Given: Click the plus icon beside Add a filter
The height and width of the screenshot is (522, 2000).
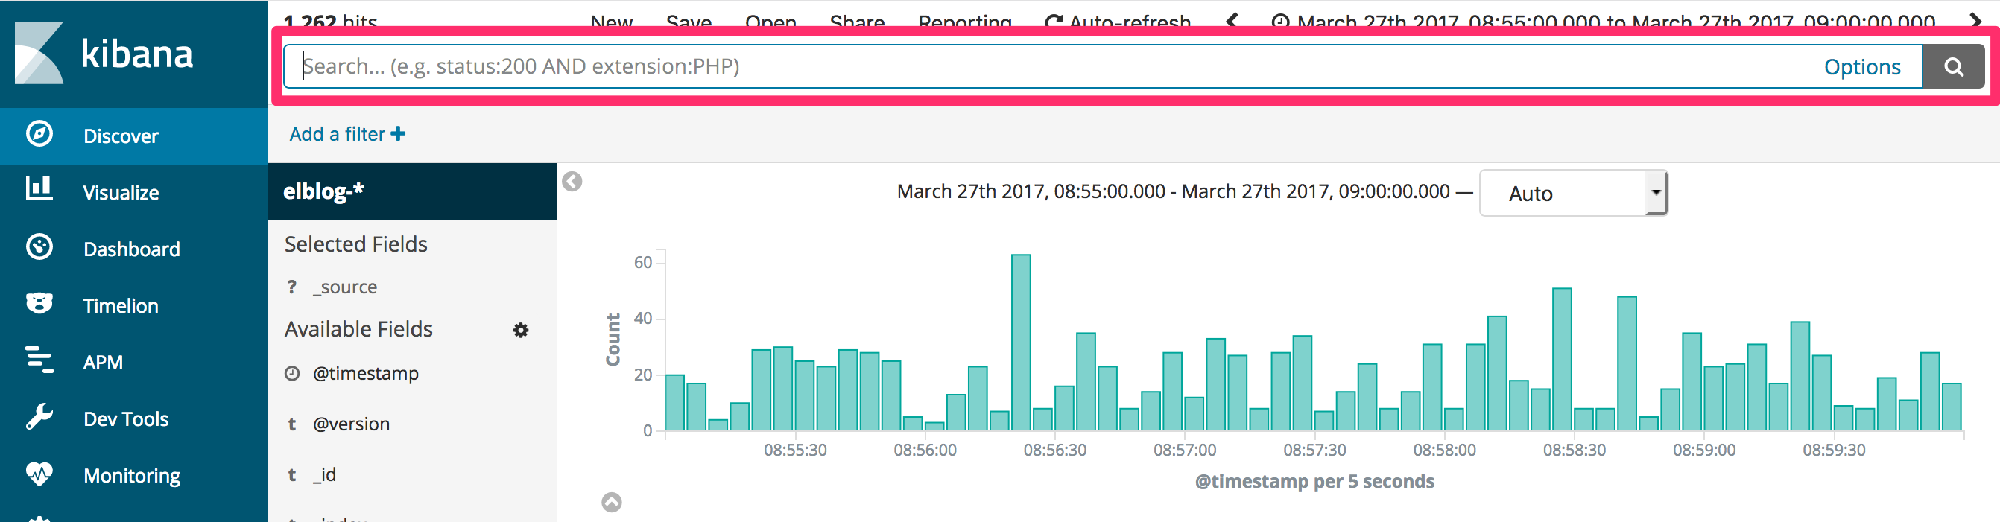Looking at the screenshot, I should click(399, 134).
